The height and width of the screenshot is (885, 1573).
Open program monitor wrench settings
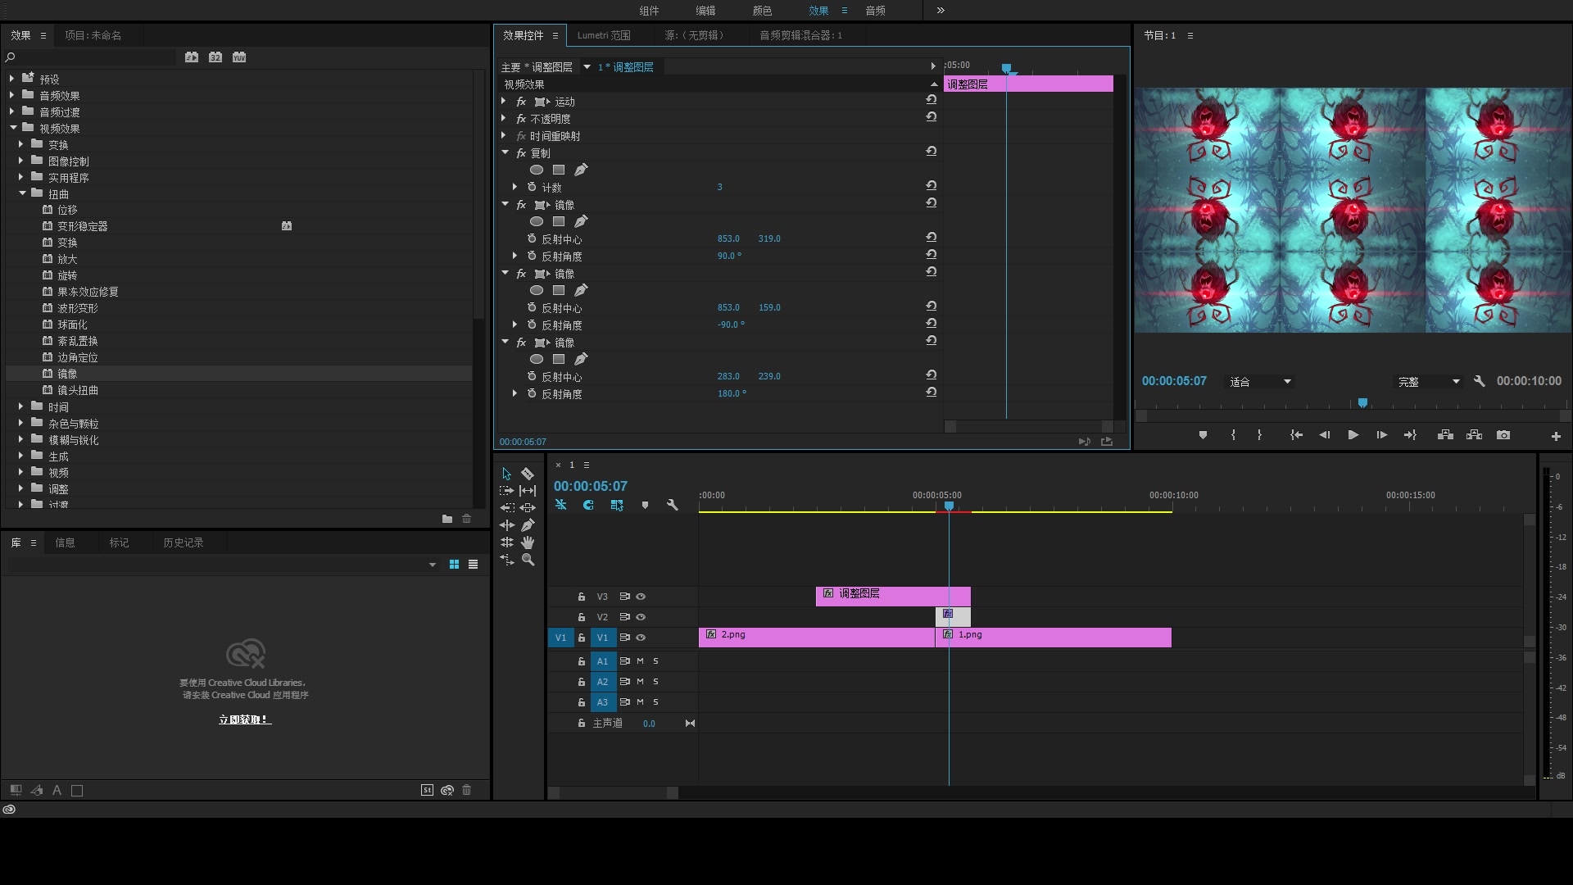pyautogui.click(x=1479, y=381)
